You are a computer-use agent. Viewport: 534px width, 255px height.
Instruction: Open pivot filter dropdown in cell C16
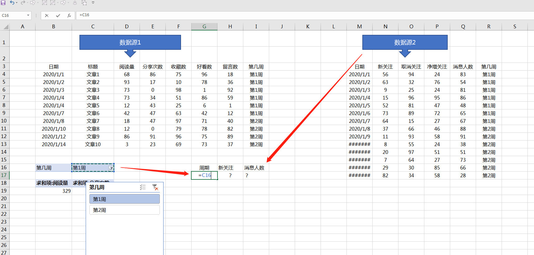(111, 168)
